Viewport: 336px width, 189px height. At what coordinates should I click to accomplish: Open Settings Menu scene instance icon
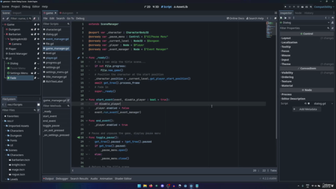point(32,73)
